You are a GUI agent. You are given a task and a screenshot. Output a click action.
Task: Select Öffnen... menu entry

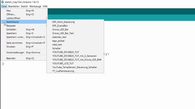pos(24,14)
